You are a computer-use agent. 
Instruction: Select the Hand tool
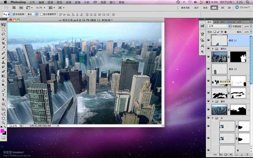[3, 119]
